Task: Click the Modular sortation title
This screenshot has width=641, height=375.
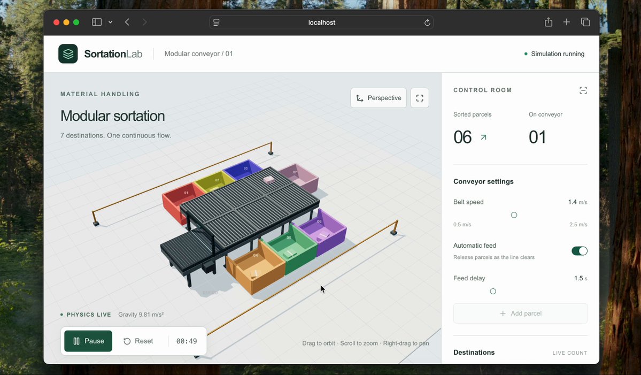Action: (x=112, y=116)
